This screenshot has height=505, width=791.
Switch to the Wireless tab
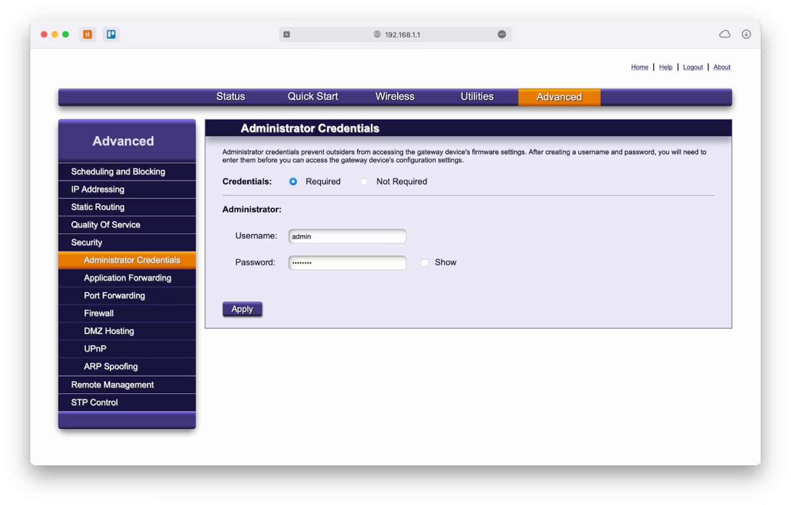click(394, 97)
